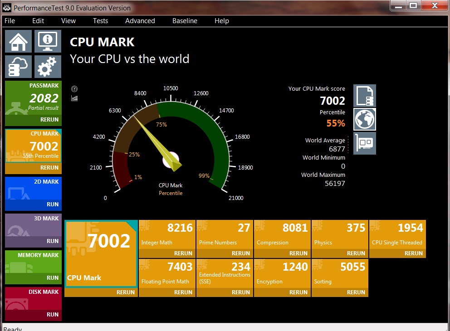
Task: Select the PASSMARK 2082 score tile
Action: click(x=33, y=98)
